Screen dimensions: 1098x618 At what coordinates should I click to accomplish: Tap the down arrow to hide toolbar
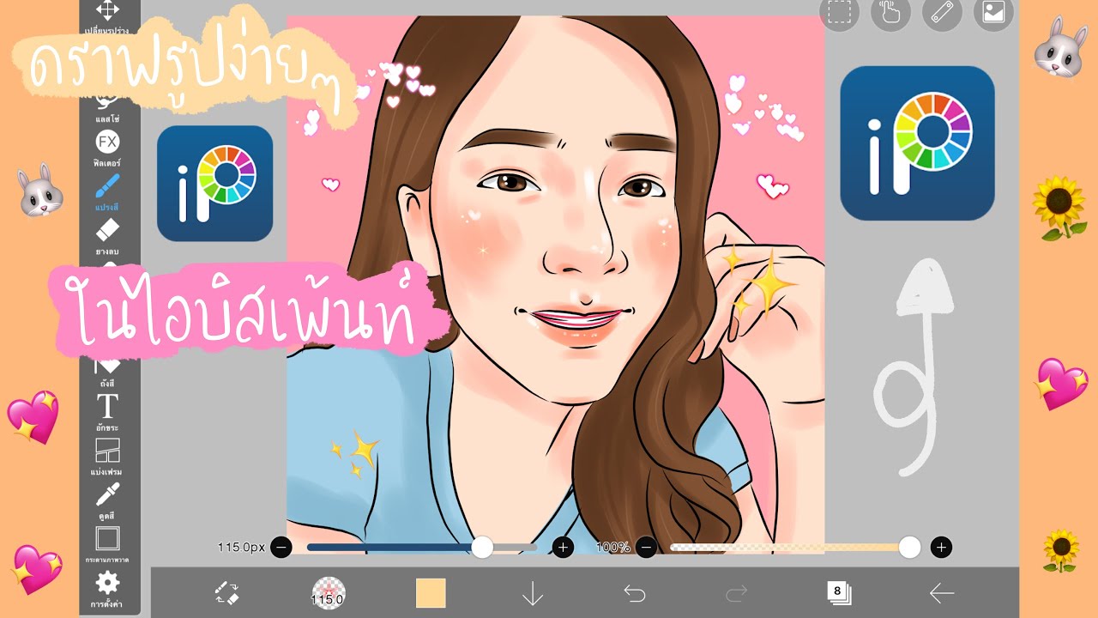click(533, 593)
